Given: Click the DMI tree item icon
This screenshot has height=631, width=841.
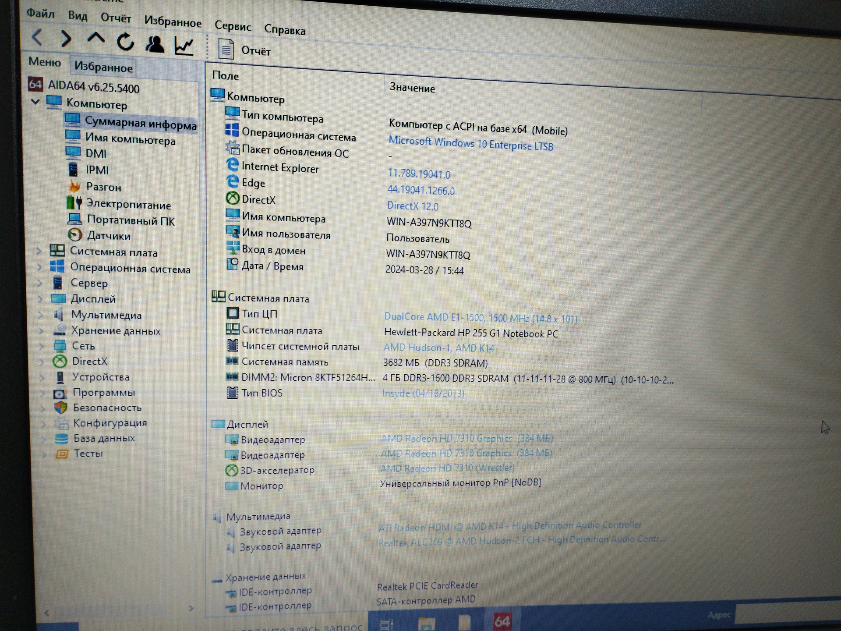Looking at the screenshot, I should [73, 152].
